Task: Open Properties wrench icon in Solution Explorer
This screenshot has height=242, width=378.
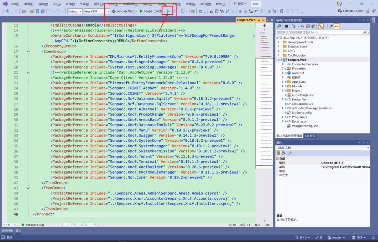Action: coord(331,26)
